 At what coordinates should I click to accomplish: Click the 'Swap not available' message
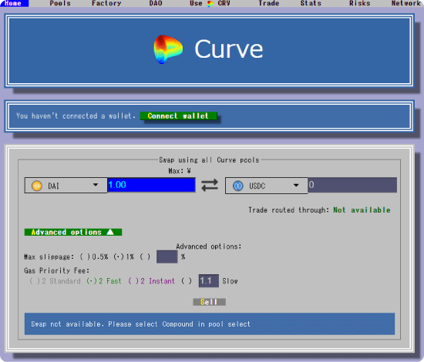point(140,324)
